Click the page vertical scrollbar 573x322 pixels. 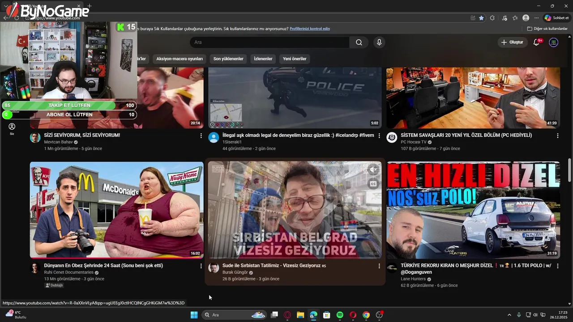click(569, 170)
